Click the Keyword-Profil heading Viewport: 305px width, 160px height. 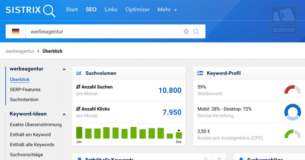[x=224, y=73]
